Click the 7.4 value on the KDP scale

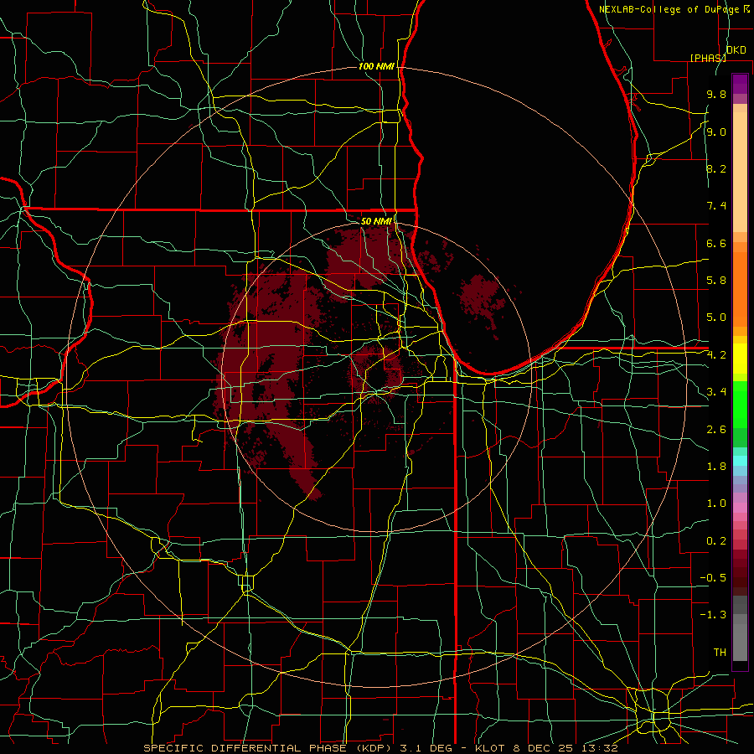pos(716,206)
